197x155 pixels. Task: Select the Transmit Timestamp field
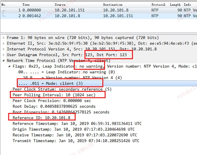(76, 141)
